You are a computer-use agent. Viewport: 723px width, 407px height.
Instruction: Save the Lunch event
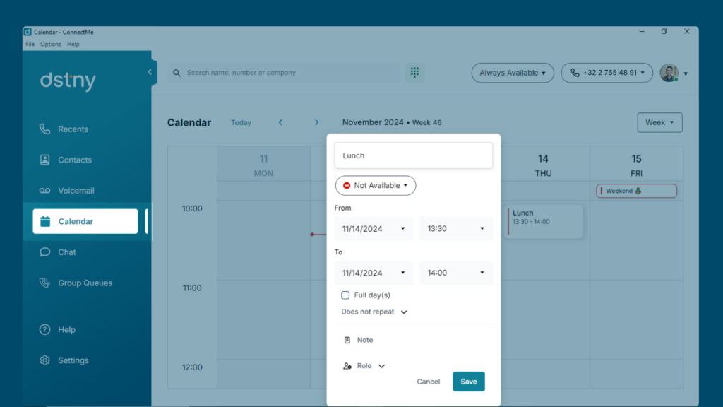coord(469,382)
